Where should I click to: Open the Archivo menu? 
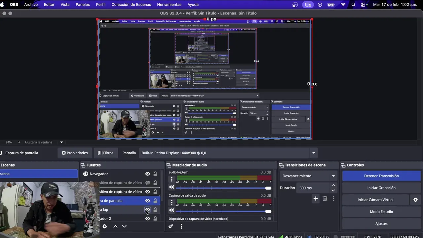coord(31,5)
